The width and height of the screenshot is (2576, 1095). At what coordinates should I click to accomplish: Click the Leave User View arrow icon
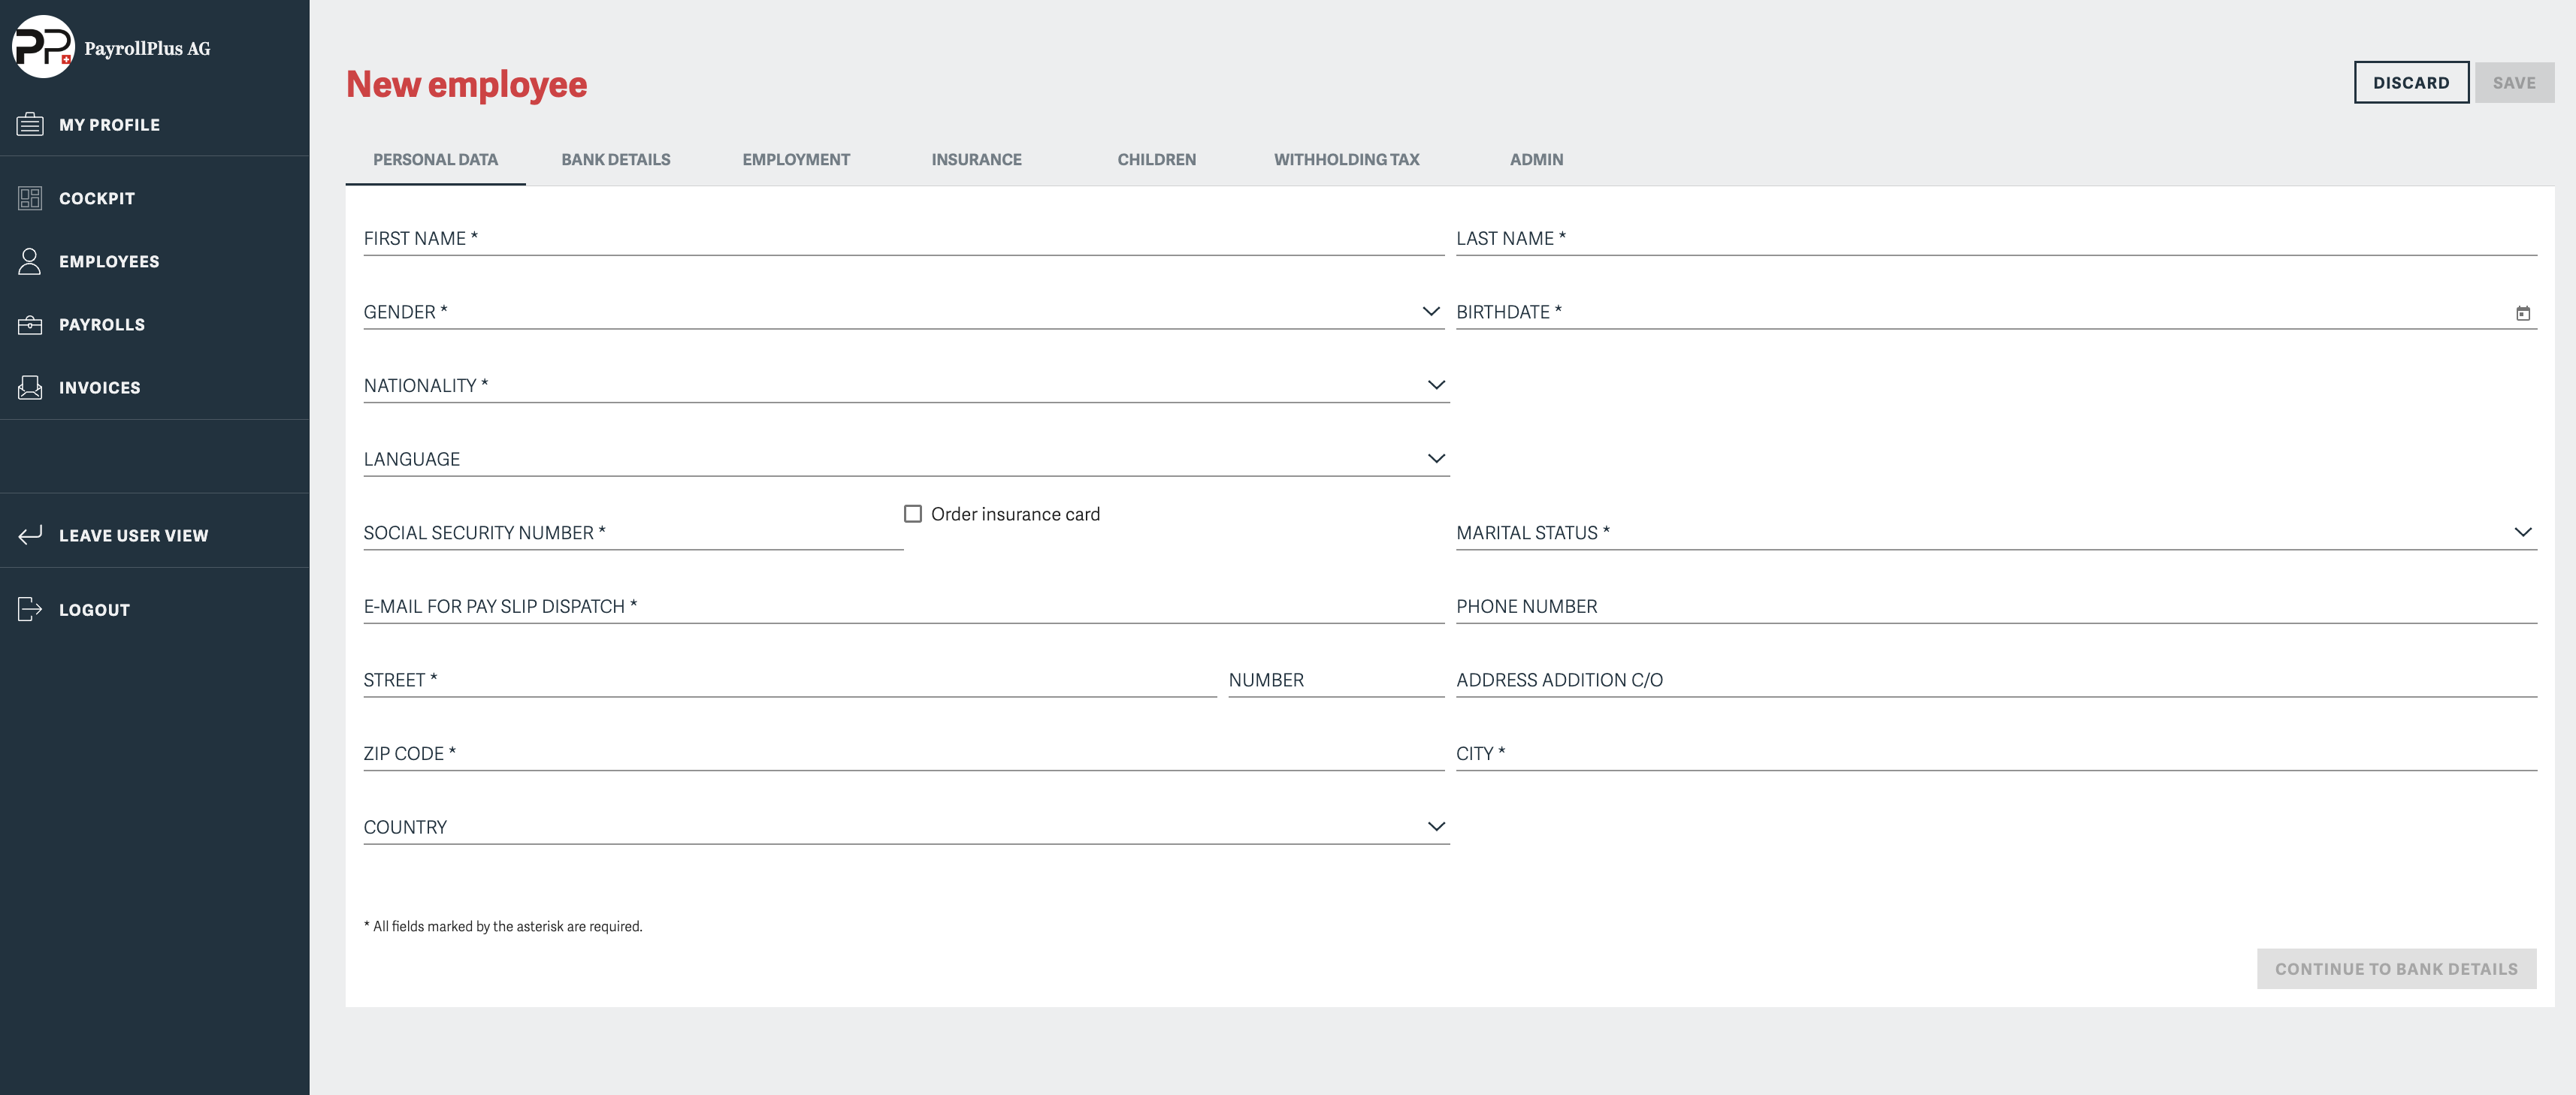point(30,535)
